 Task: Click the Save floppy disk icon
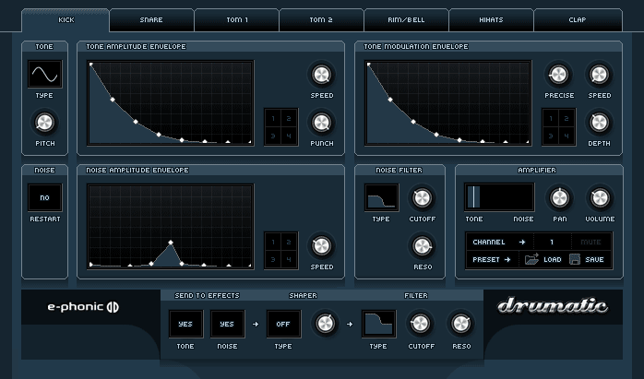[575, 259]
